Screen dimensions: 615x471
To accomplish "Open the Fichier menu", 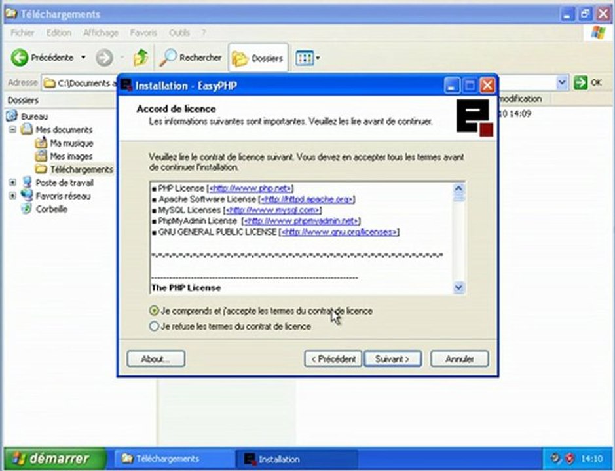I will tap(22, 33).
